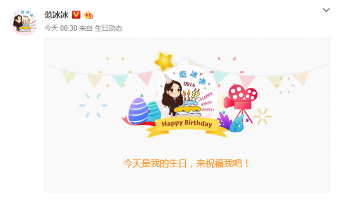The width and height of the screenshot is (340, 201).
Task: Click the 0916 date text in badge
Action: click(x=189, y=84)
